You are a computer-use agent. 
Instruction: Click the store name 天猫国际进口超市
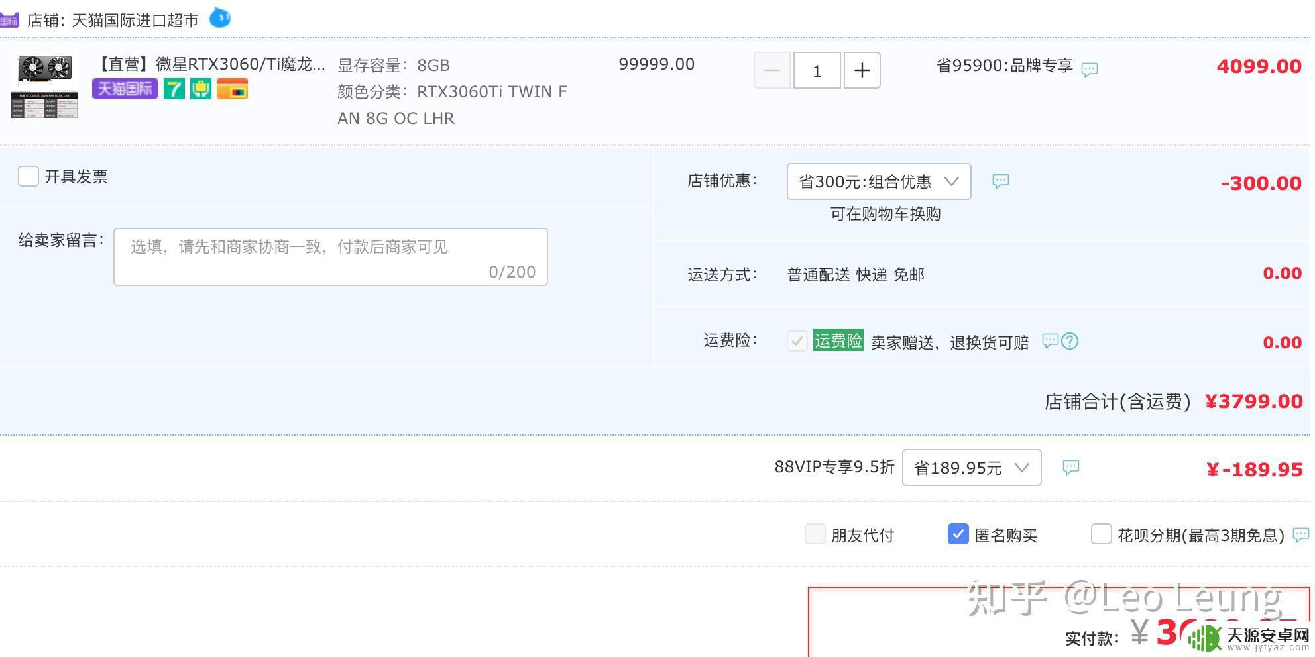coord(135,21)
